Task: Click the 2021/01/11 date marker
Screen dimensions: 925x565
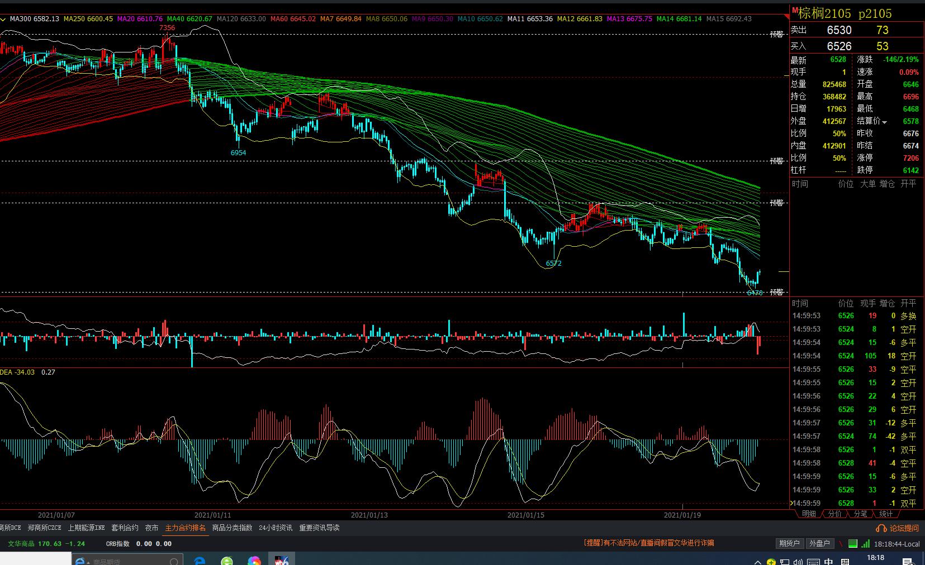Action: tap(212, 515)
